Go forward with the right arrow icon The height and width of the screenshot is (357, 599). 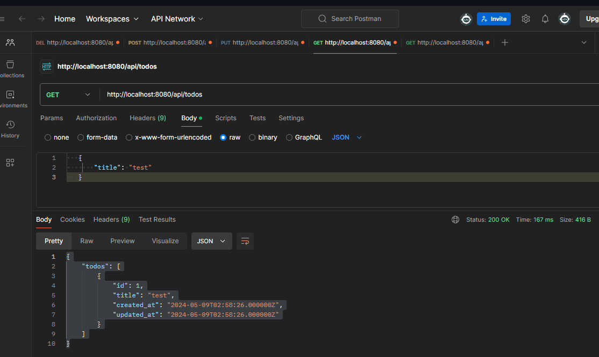click(x=41, y=19)
